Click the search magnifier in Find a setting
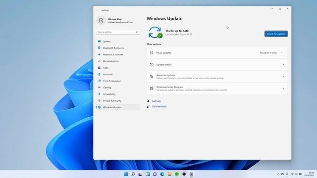Image resolution: width=317 pixels, height=178 pixels. (x=137, y=32)
